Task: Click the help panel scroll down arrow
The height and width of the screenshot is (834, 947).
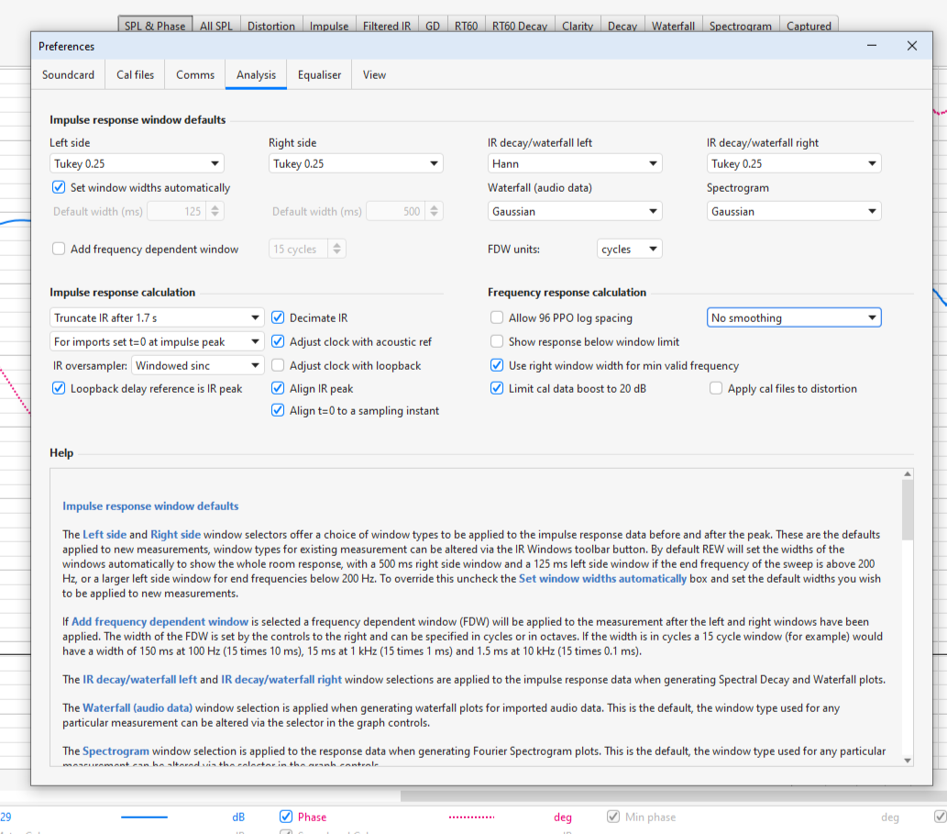Action: pos(908,761)
